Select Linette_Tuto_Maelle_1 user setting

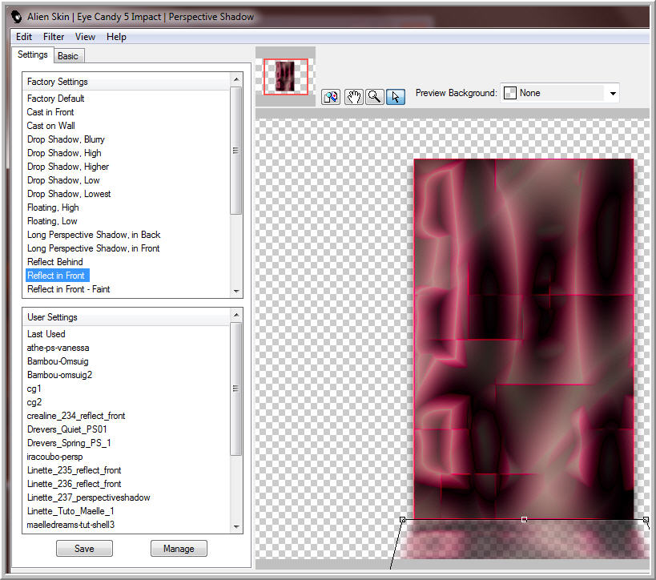pyautogui.click(x=70, y=511)
